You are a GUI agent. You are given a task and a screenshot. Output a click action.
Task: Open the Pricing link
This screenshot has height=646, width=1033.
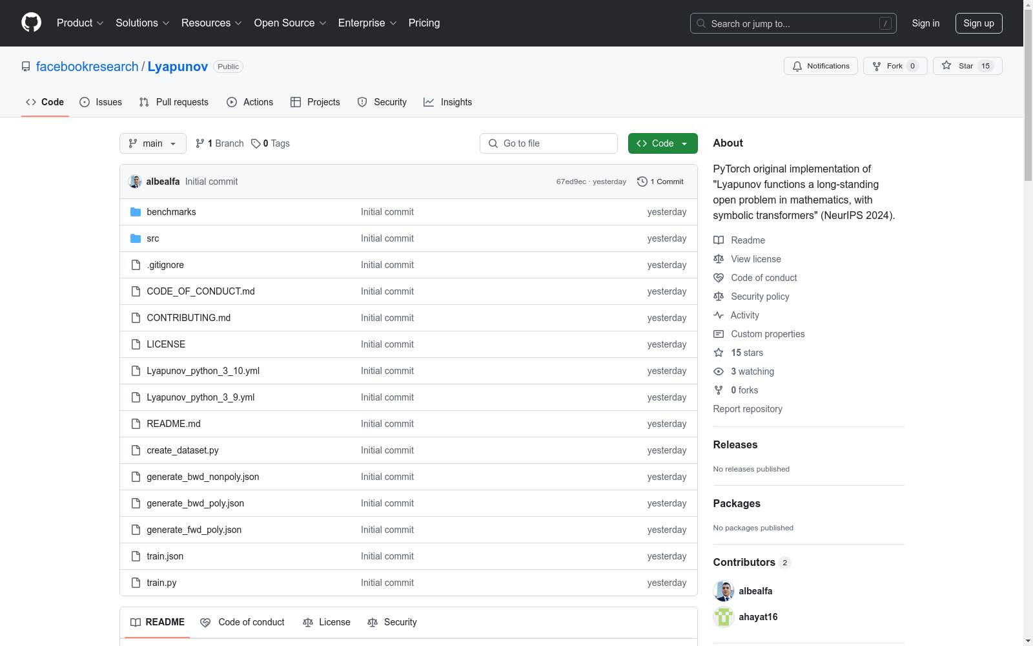pyautogui.click(x=424, y=23)
